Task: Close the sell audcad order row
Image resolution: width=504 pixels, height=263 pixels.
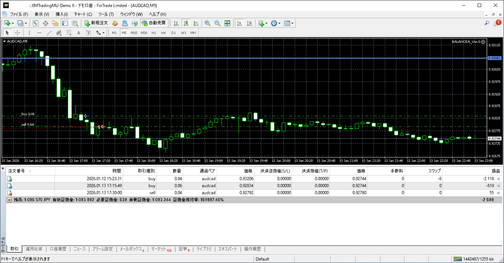Action: (498, 193)
